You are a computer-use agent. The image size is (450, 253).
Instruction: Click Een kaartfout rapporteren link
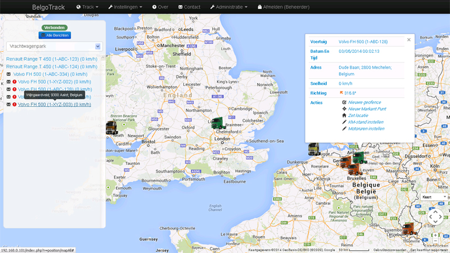429,250
